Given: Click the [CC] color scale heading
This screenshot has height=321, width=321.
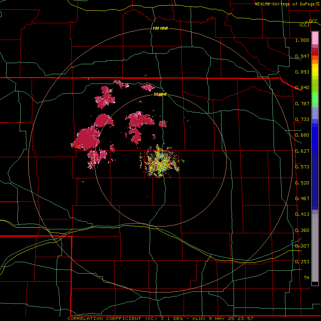Looking at the screenshot, I should (x=305, y=25).
